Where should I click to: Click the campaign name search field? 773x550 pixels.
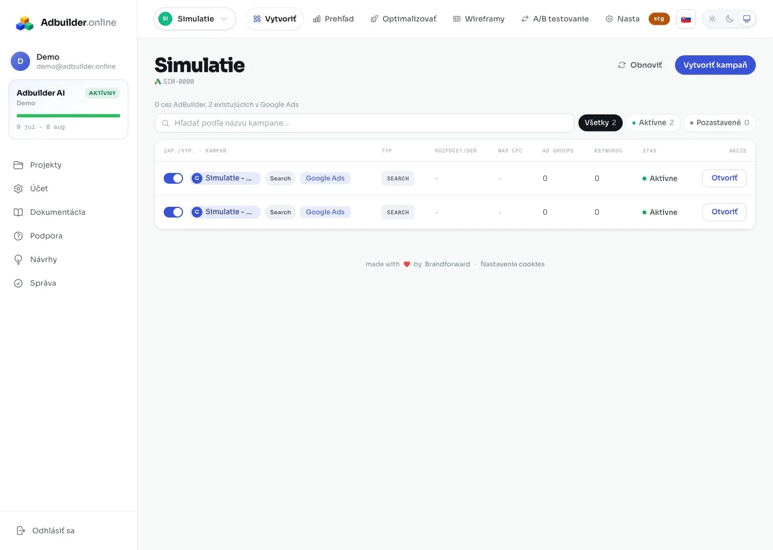click(364, 123)
